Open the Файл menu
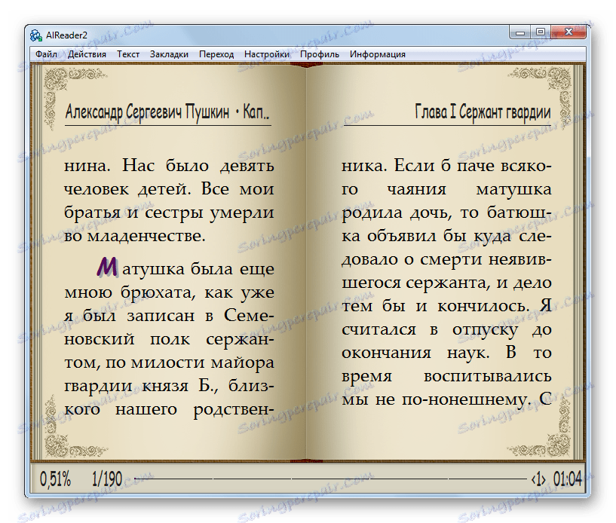This screenshot has width=616, height=523. pyautogui.click(x=46, y=54)
